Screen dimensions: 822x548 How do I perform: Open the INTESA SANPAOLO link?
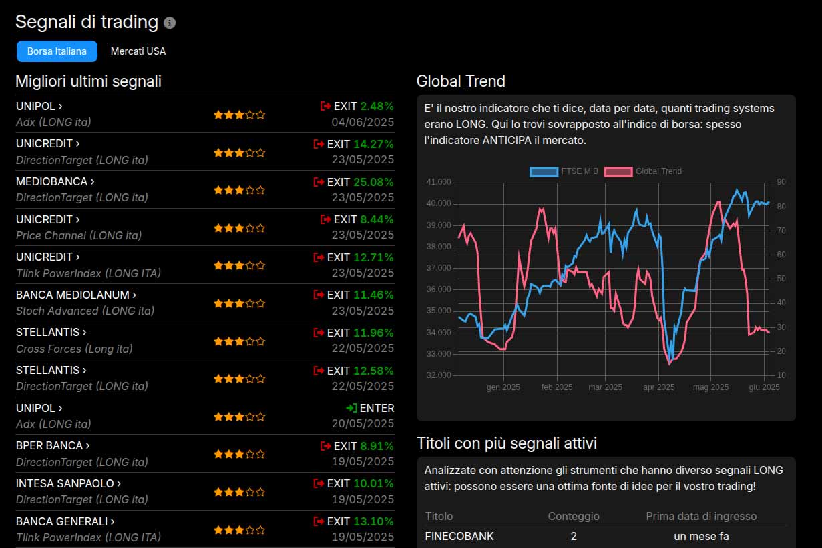click(69, 483)
